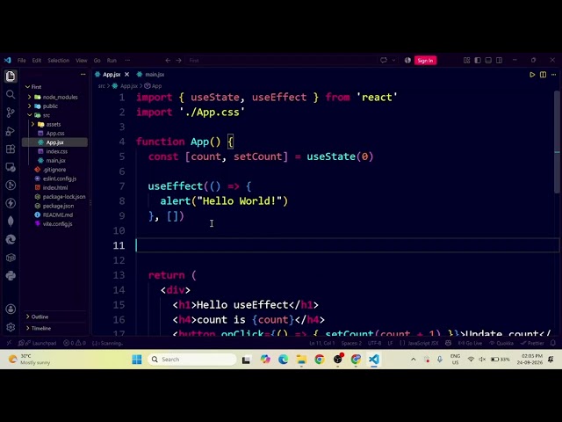Click the half-circle icon beside Sign In
Screen dimensions: 562x422
click(407, 61)
